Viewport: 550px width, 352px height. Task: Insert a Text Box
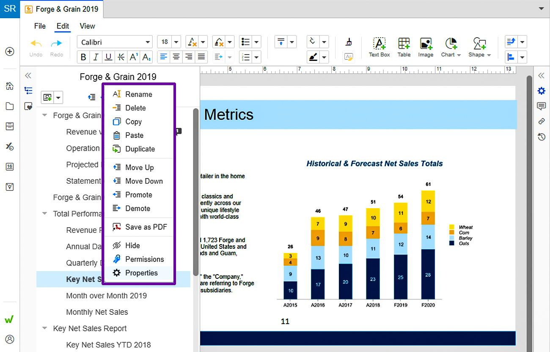pos(379,47)
